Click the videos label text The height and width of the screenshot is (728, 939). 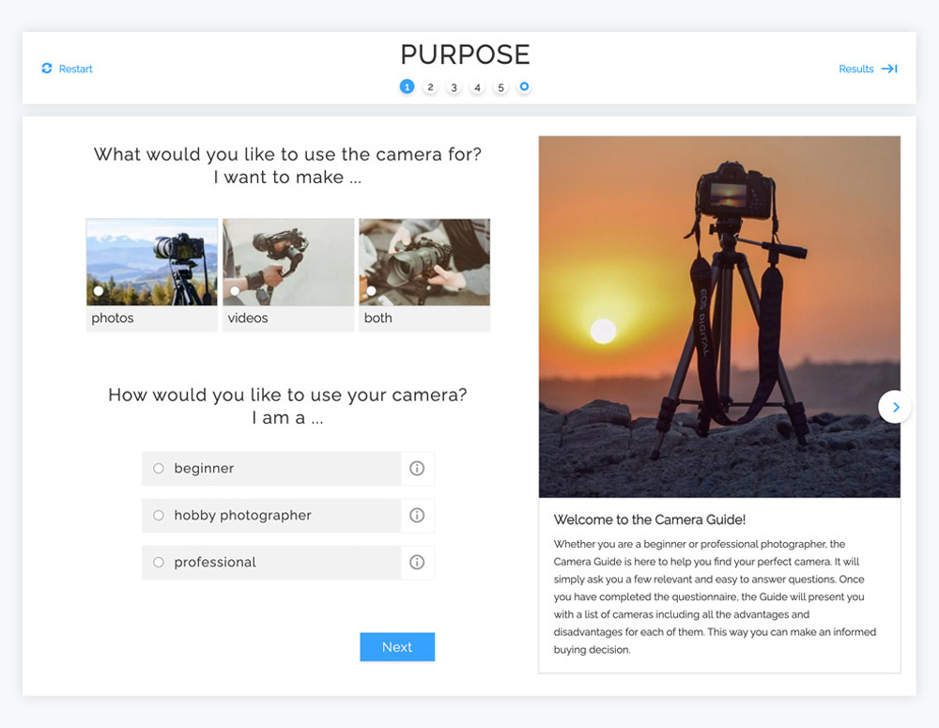(248, 318)
